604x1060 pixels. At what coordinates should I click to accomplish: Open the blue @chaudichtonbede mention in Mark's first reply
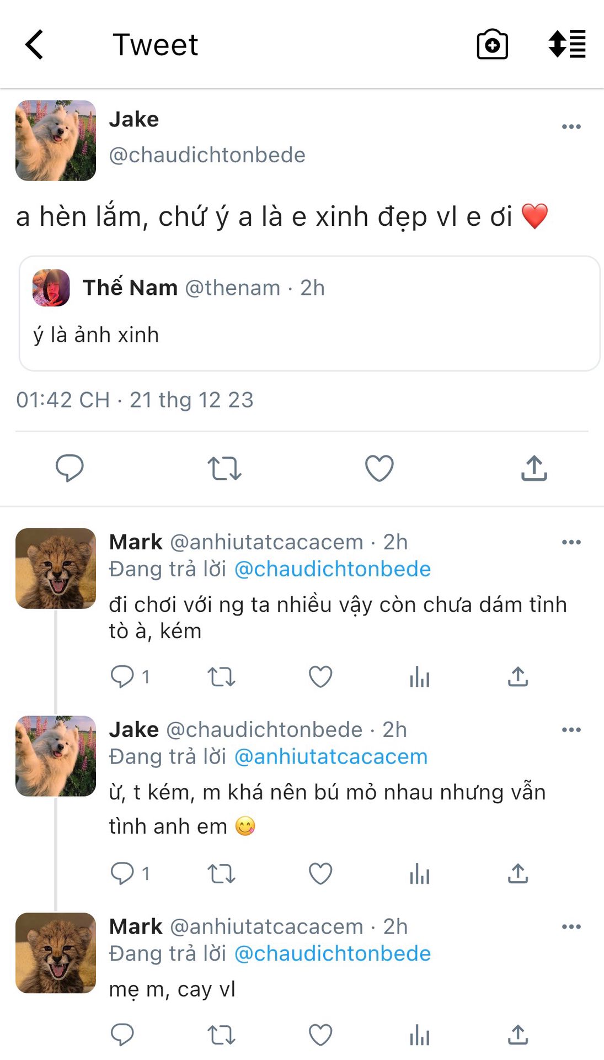pyautogui.click(x=332, y=569)
